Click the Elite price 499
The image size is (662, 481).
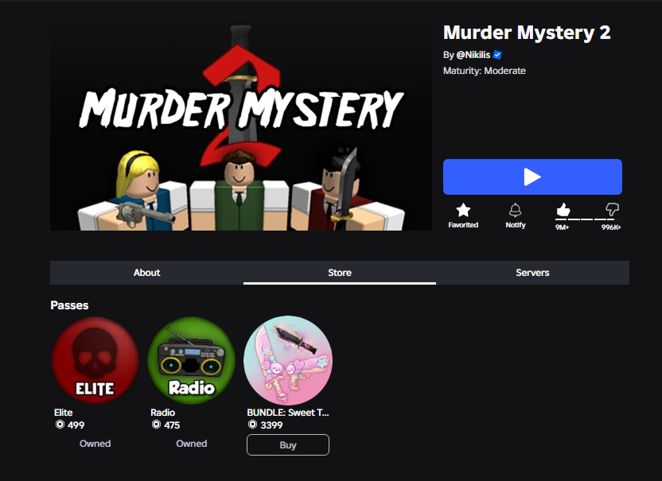click(x=76, y=425)
